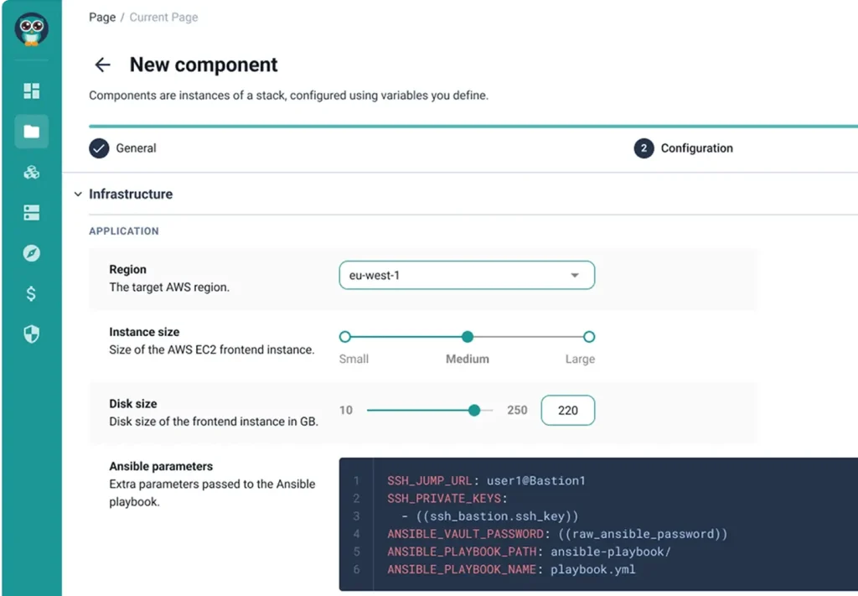Image resolution: width=858 pixels, height=596 pixels.
Task: Click the Infrastructure section heading
Action: (x=131, y=194)
